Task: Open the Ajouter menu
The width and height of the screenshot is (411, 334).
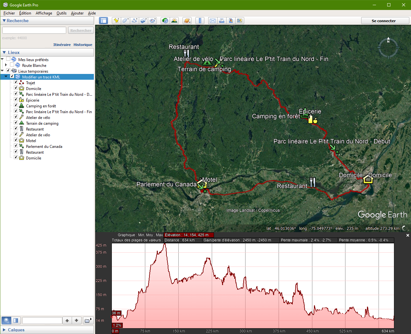Action: tap(77, 13)
